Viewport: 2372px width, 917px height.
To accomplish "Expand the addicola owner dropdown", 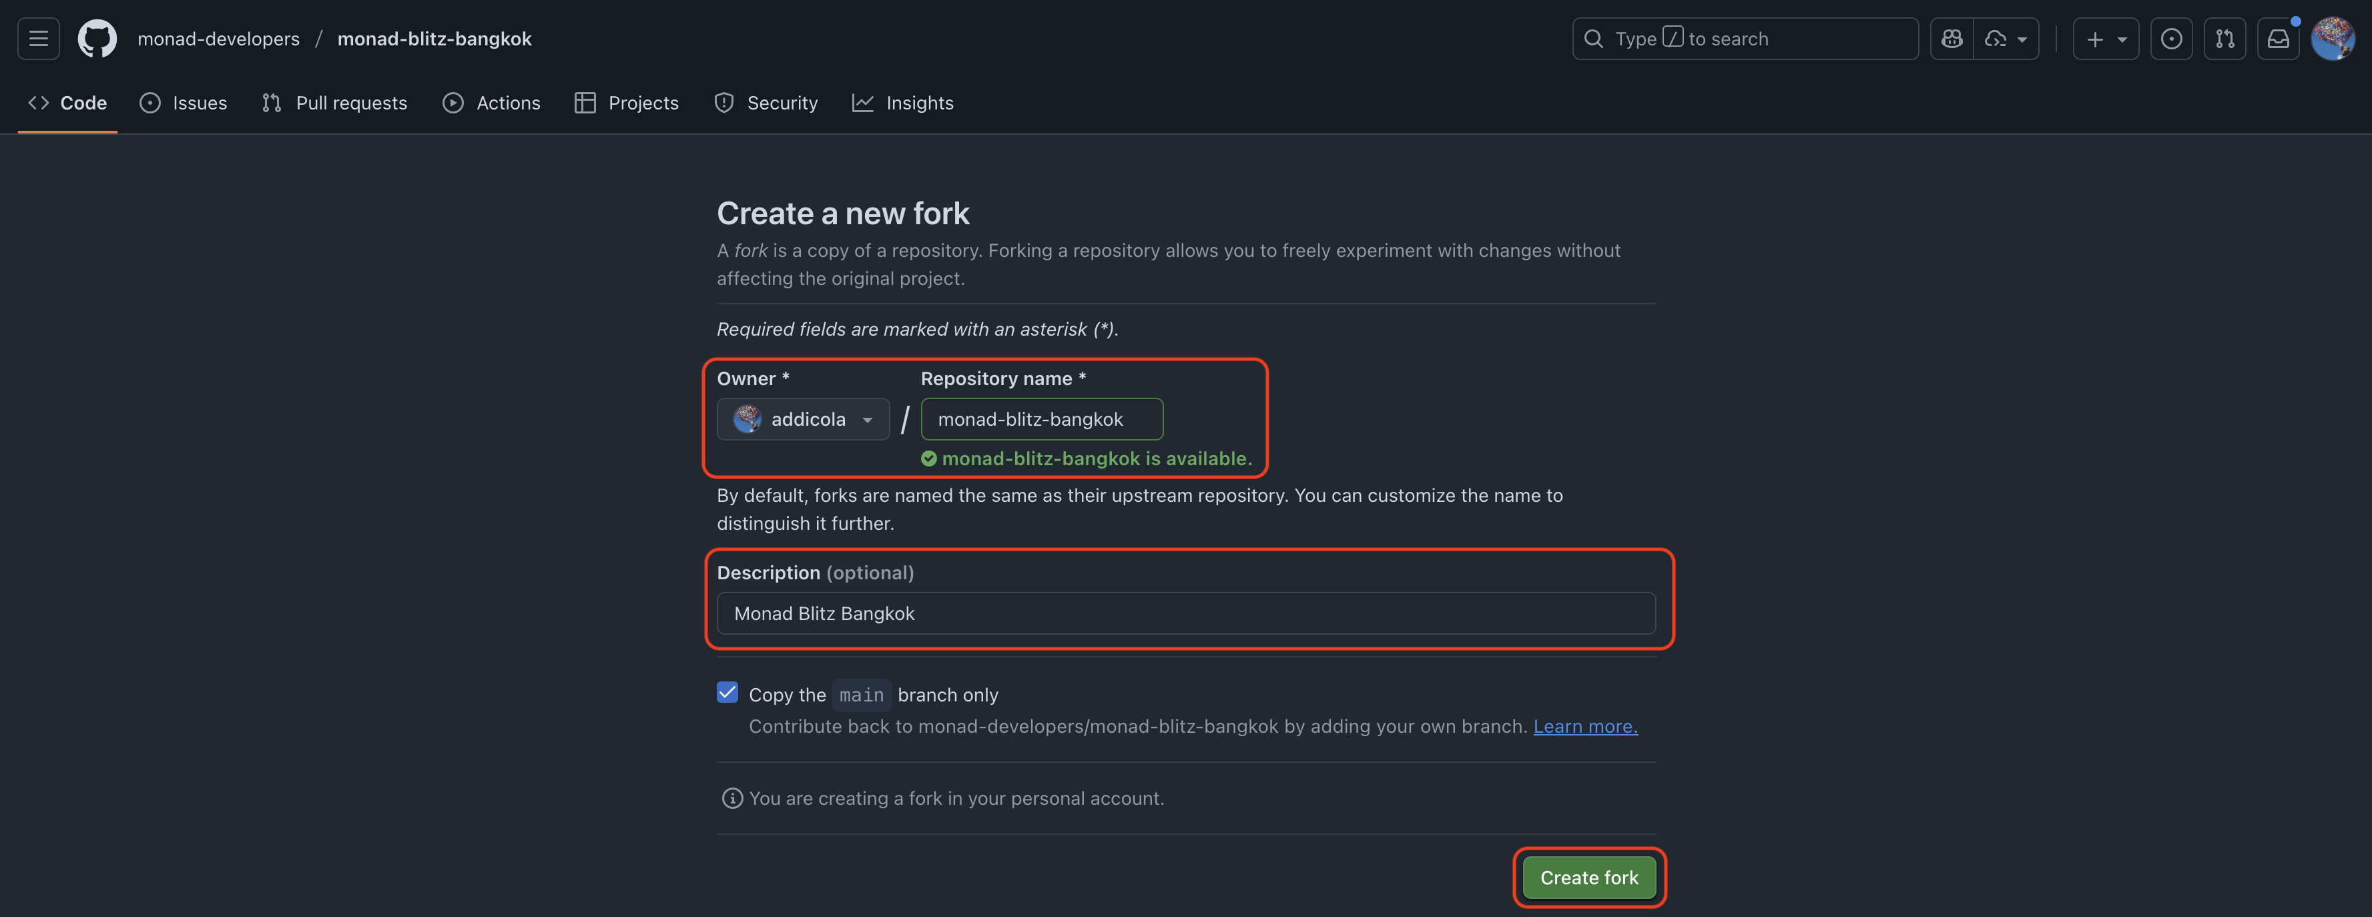I will click(x=803, y=419).
